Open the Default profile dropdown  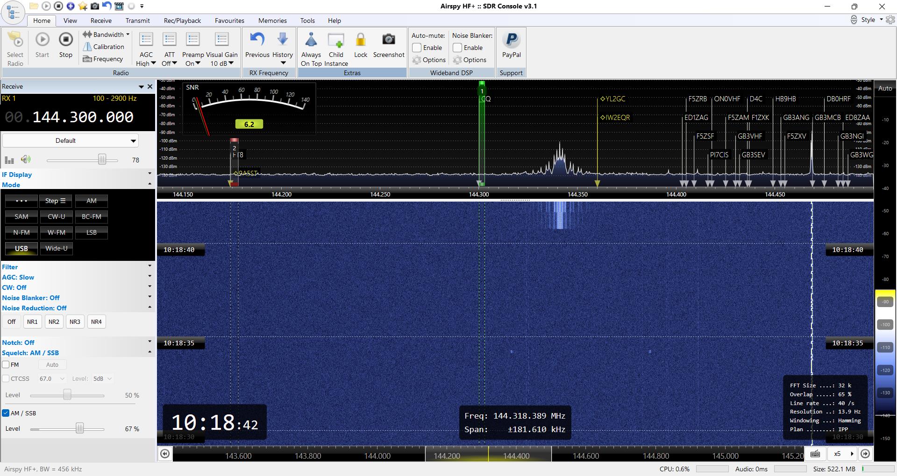coord(71,140)
